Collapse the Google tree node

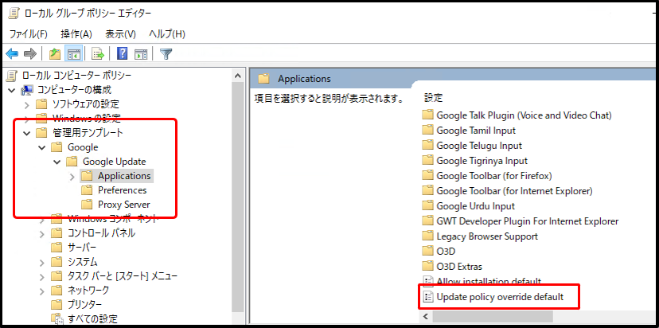[x=41, y=147]
